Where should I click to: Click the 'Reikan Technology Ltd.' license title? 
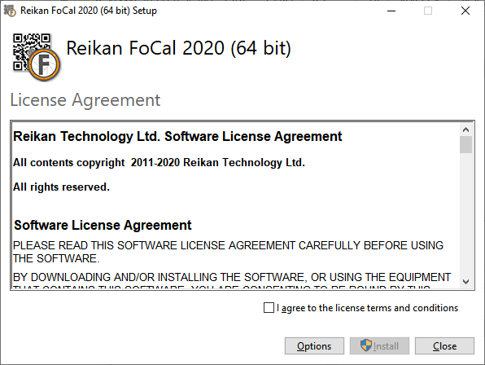click(x=177, y=137)
